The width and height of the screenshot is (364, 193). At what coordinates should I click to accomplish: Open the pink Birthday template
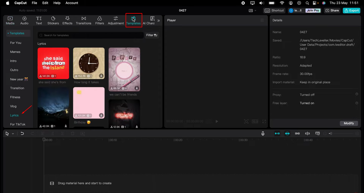click(x=89, y=103)
